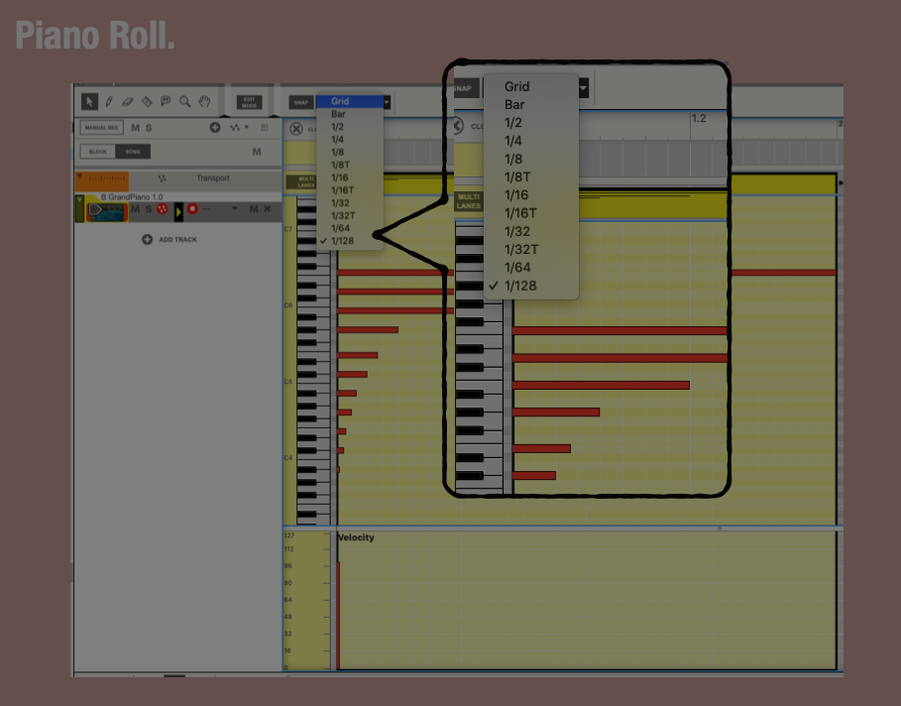Toggle the Edit Mode button
Image resolution: width=901 pixels, height=706 pixels.
tap(250, 102)
